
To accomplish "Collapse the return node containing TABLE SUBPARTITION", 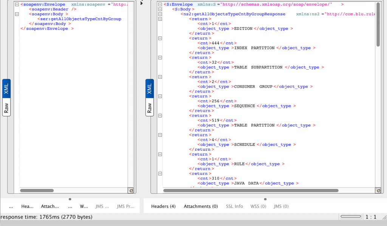I will (160, 58).
